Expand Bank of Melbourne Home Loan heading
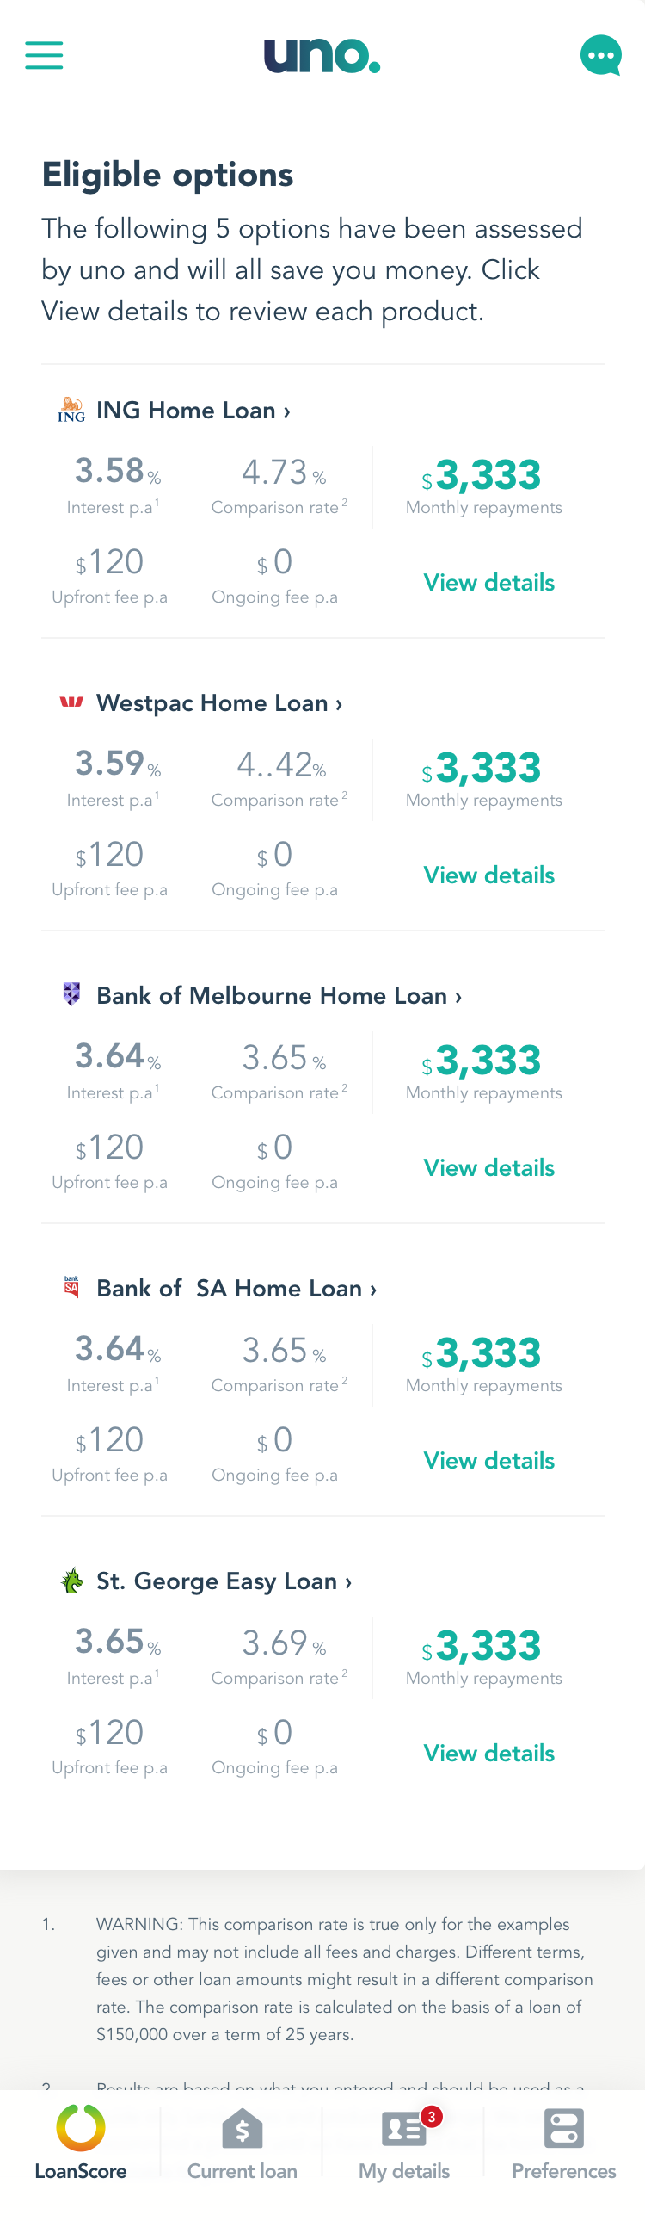 tap(279, 995)
